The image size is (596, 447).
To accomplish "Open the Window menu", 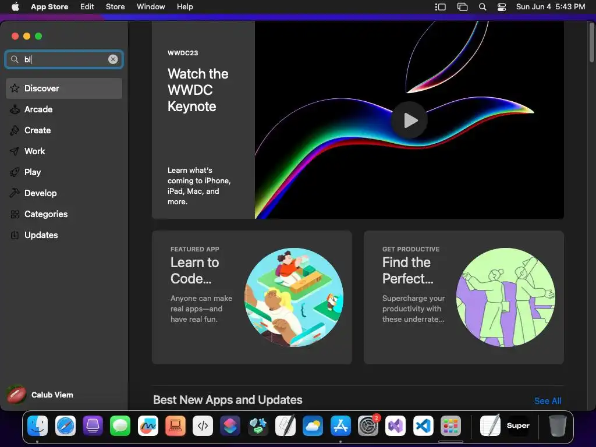I will pyautogui.click(x=151, y=7).
